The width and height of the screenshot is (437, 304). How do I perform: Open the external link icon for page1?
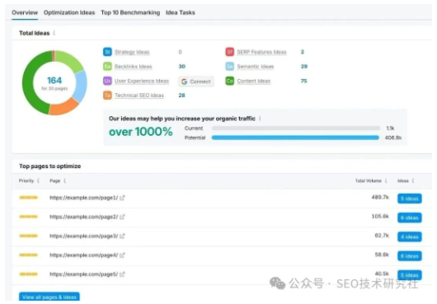pyautogui.click(x=122, y=198)
